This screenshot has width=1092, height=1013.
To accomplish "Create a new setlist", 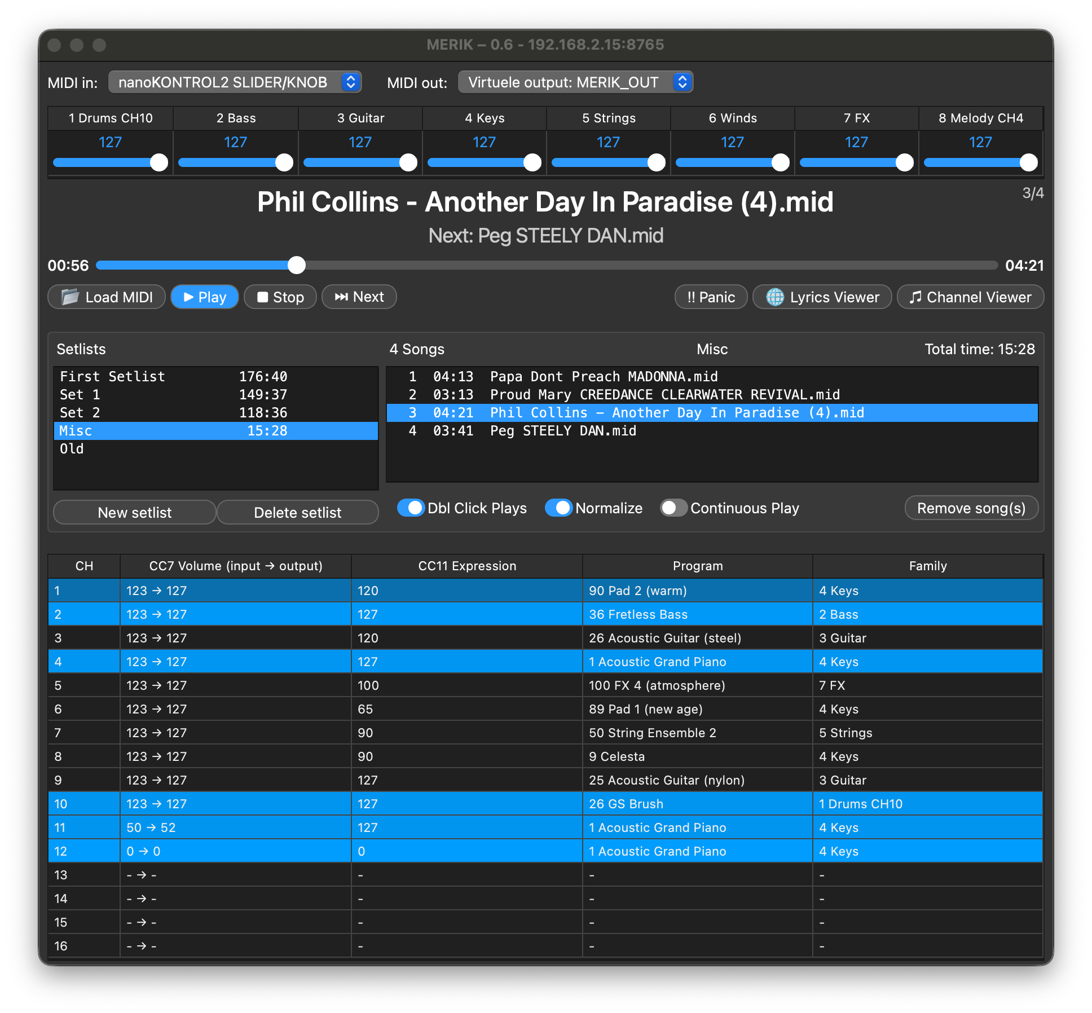I will click(134, 512).
